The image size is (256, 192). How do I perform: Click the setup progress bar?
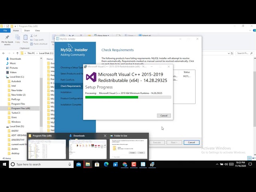(128, 97)
